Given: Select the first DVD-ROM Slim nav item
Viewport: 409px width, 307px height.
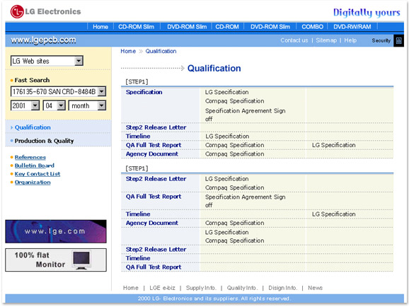Looking at the screenshot, I should coord(187,27).
